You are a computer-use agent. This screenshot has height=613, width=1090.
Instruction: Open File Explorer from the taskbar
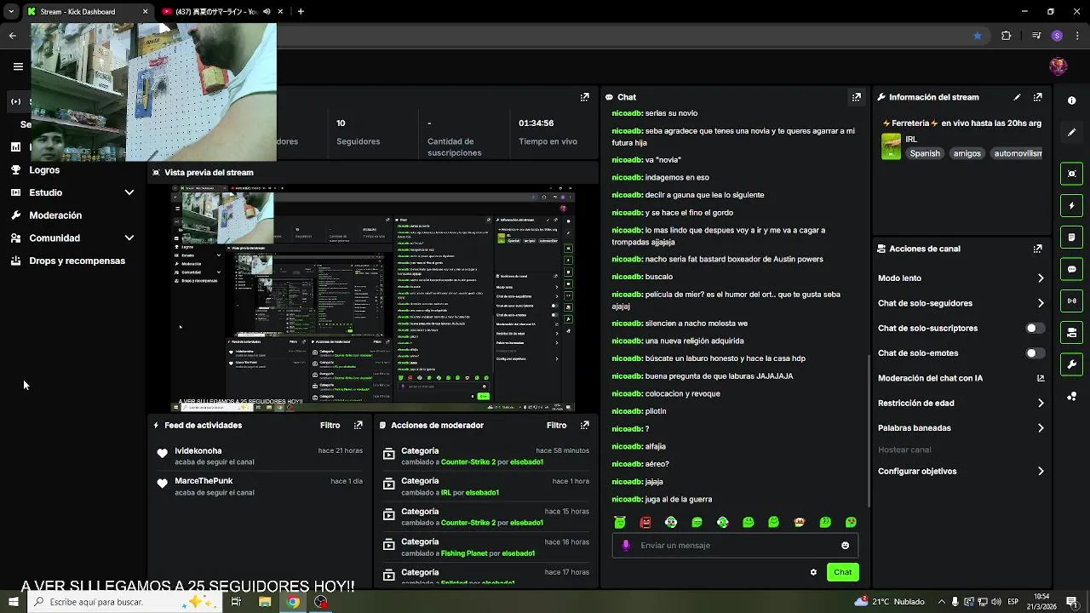(265, 602)
